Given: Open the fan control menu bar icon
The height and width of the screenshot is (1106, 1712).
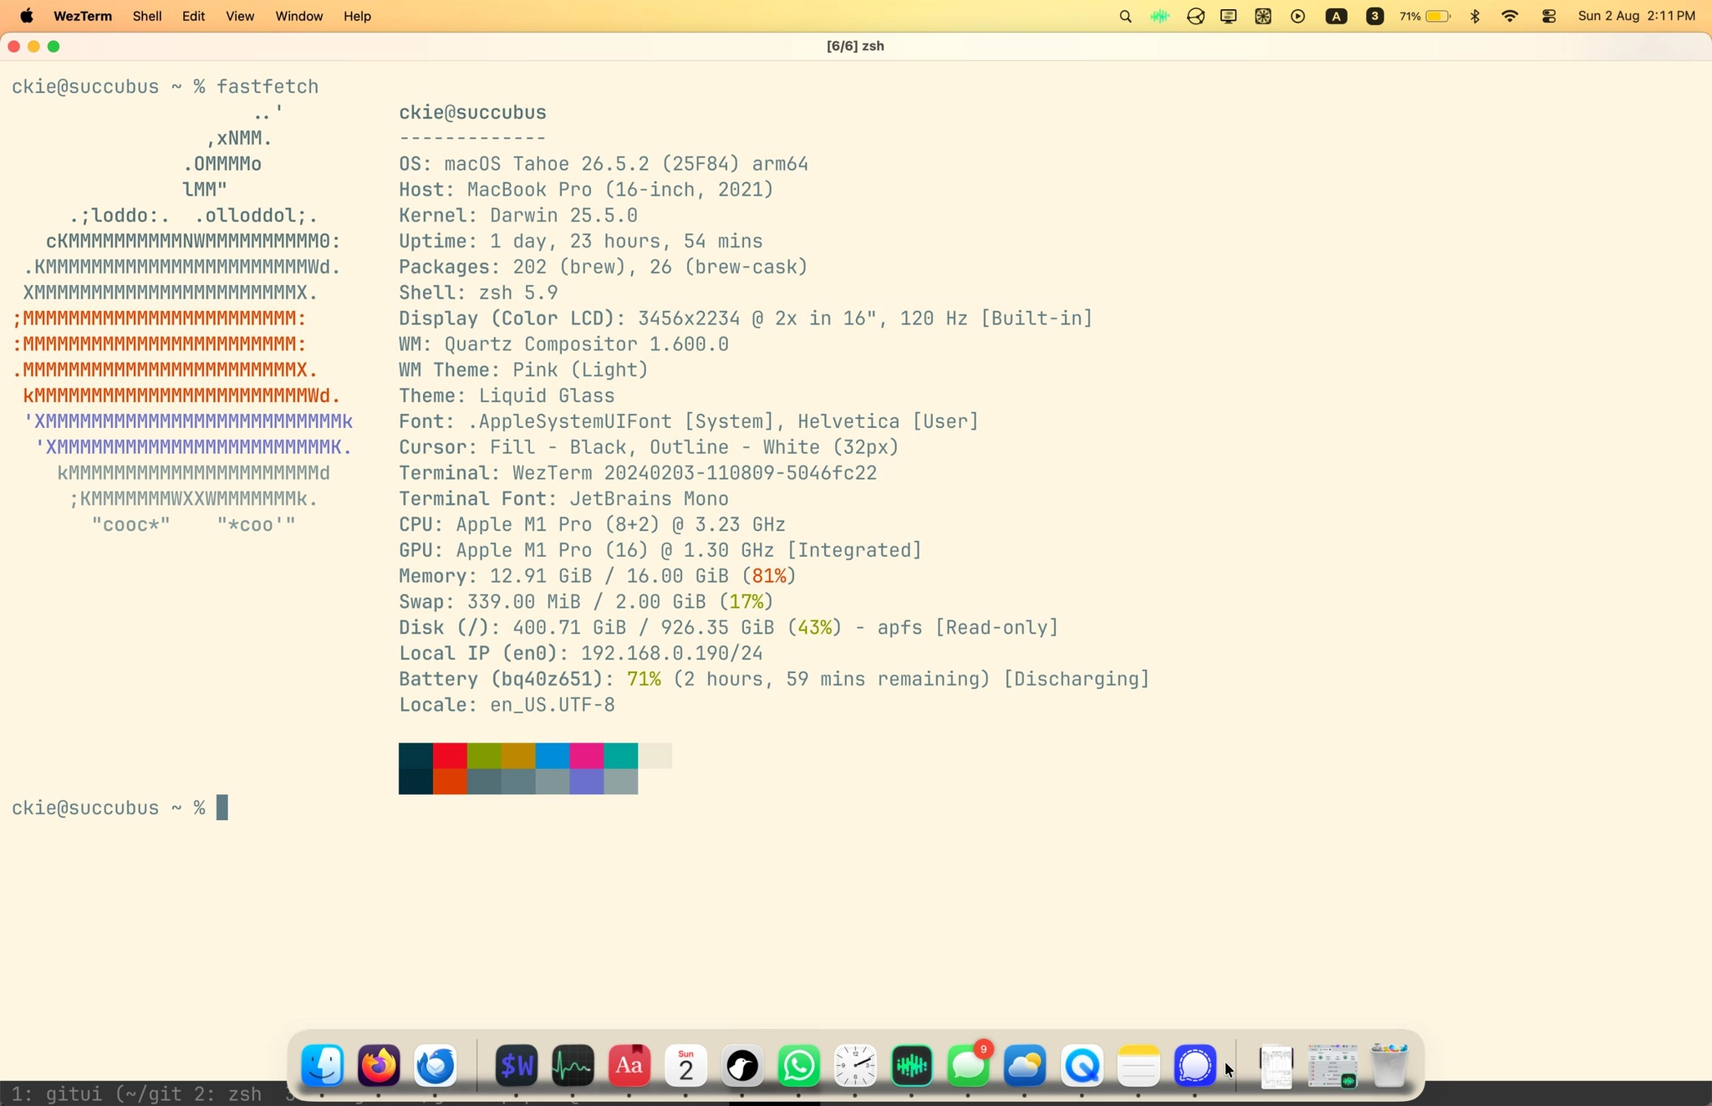Looking at the screenshot, I should (x=1263, y=16).
